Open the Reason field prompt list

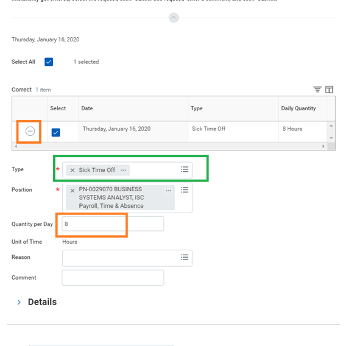[185, 257]
